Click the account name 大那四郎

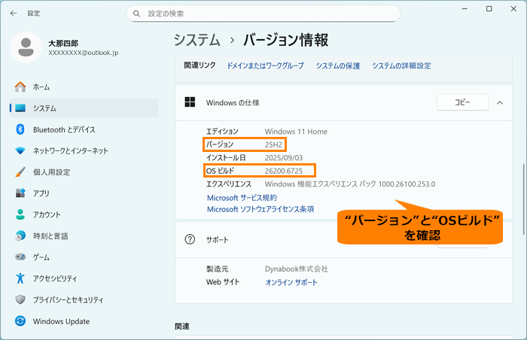click(63, 44)
